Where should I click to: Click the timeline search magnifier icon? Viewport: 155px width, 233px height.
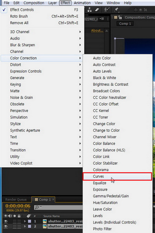(37, 207)
